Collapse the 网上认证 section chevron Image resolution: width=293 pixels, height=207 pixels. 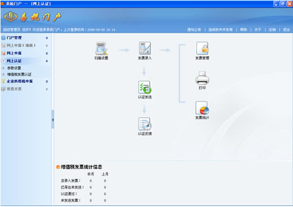click(x=47, y=61)
